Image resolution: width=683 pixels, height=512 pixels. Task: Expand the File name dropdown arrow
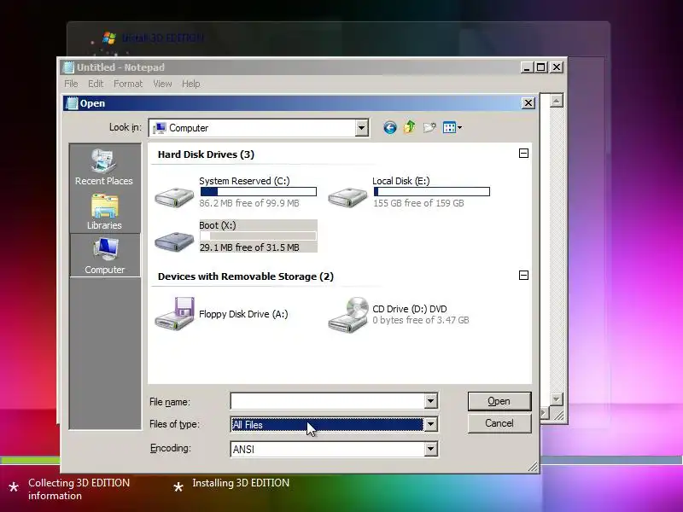[431, 401]
